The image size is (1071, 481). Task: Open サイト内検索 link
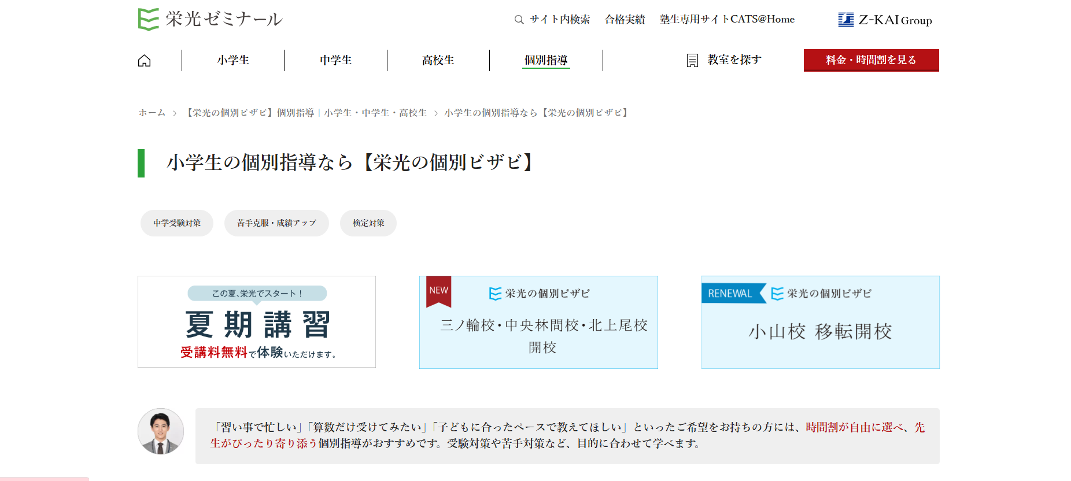click(x=560, y=20)
